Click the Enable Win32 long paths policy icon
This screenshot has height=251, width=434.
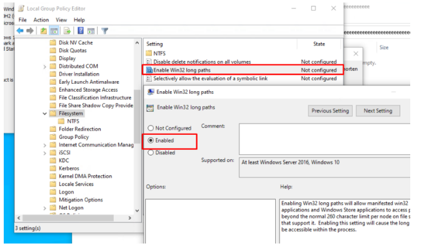tap(149, 70)
